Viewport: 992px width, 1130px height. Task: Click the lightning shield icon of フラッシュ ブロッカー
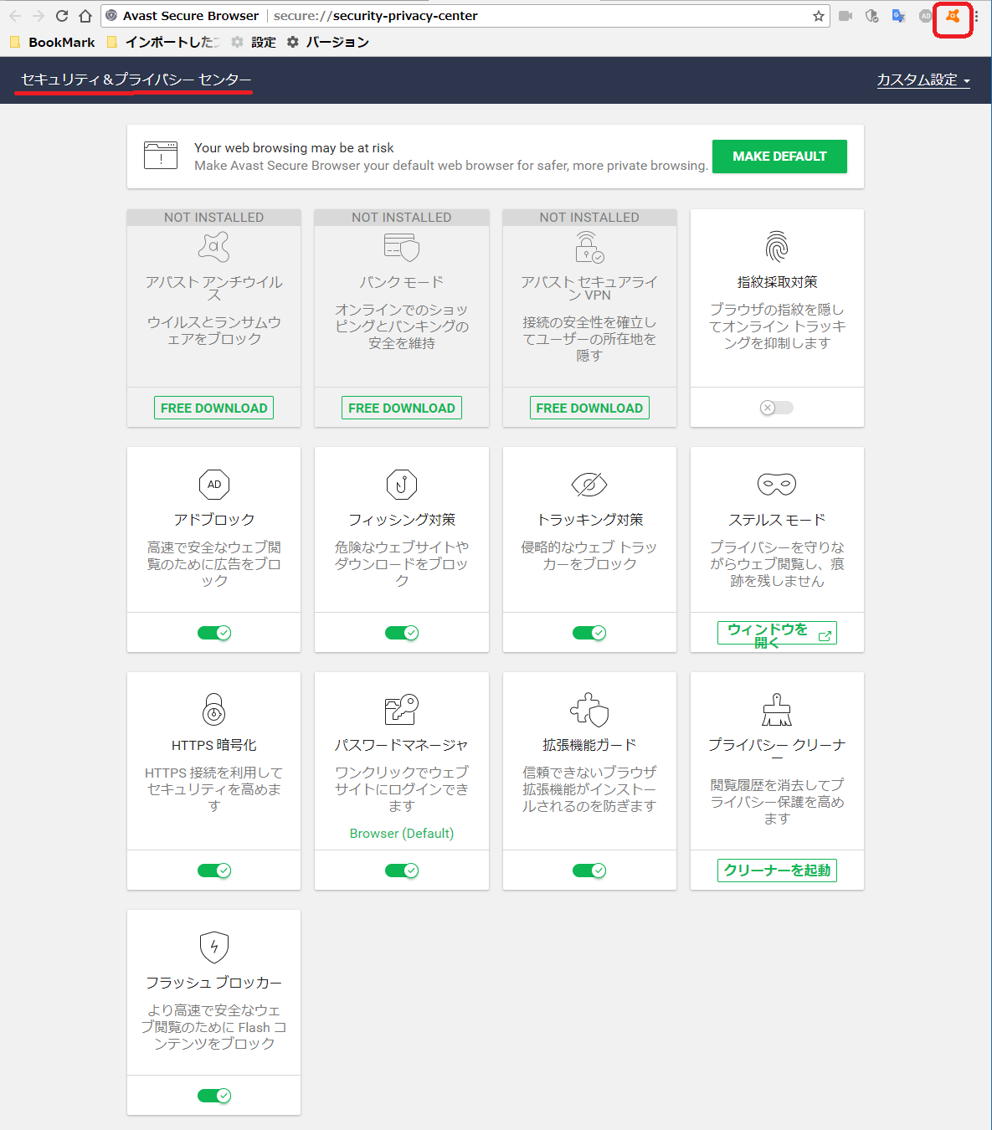point(214,947)
